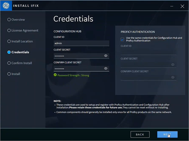189x141 pixels.
Task: Toggle Proficy Authentication confirm secret visibility
Action: pyautogui.click(x=173, y=77)
